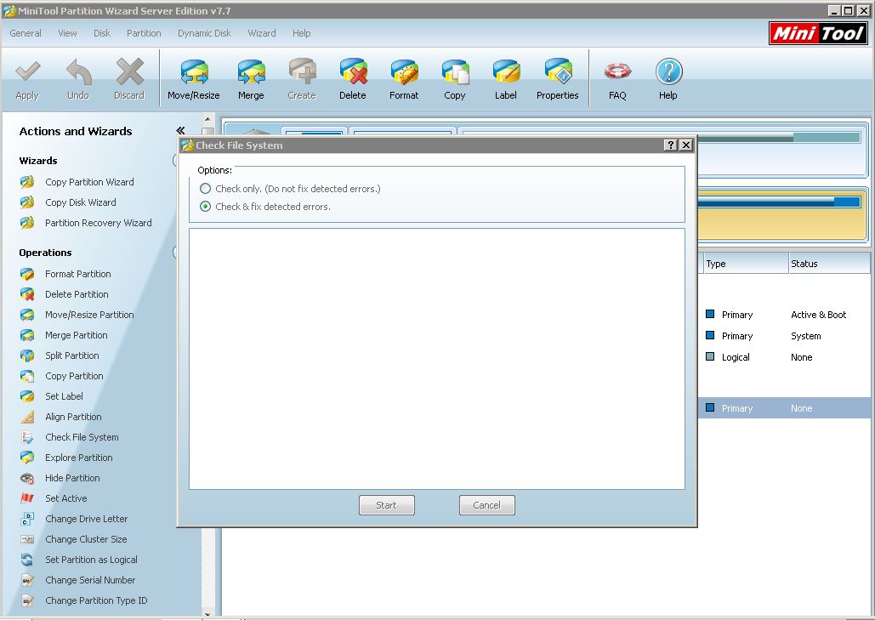Image resolution: width=875 pixels, height=620 pixels.
Task: Click the Label toolbar icon
Action: click(x=506, y=72)
